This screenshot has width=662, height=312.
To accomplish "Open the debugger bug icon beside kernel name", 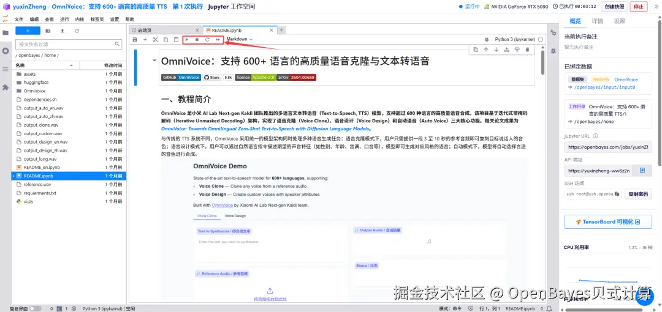I will [x=487, y=40].
